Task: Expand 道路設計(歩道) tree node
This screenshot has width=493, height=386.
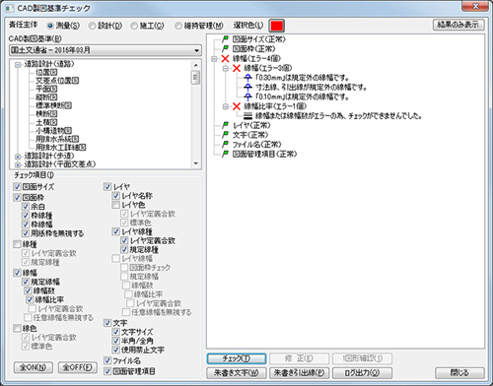Action: pyautogui.click(x=18, y=157)
